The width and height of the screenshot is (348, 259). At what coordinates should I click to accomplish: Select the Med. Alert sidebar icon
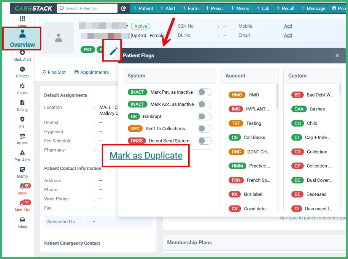pyautogui.click(x=22, y=55)
